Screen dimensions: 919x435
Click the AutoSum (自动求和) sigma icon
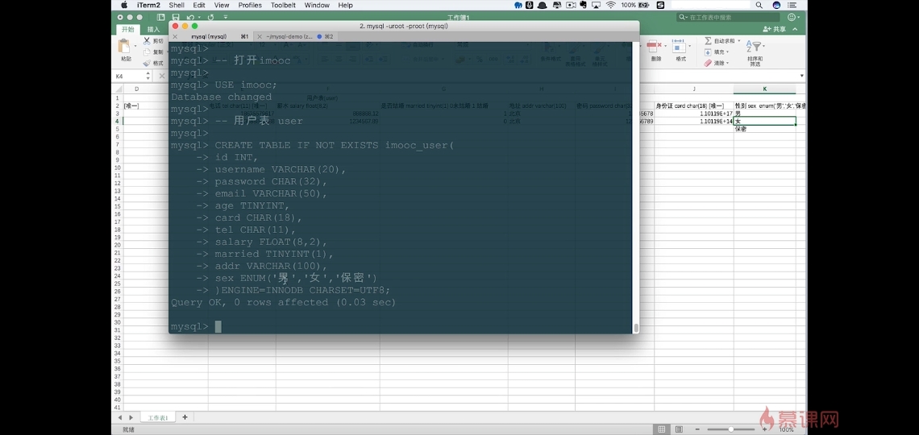point(708,41)
